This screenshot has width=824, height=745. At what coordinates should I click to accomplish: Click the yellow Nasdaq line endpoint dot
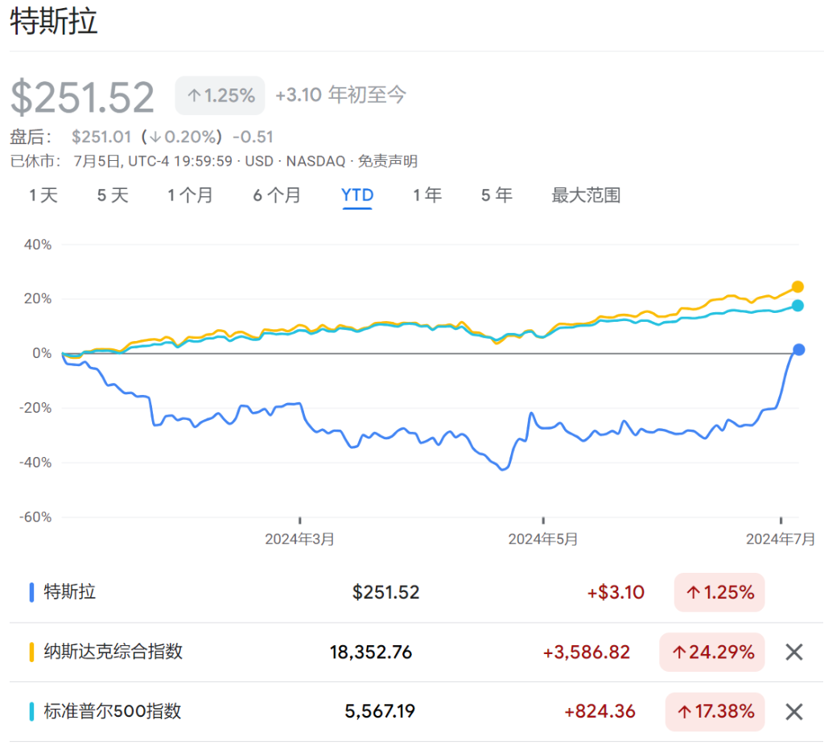pyautogui.click(x=797, y=286)
